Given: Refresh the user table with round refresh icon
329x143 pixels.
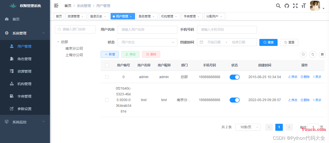Looking at the screenshot, I should click(313, 54).
